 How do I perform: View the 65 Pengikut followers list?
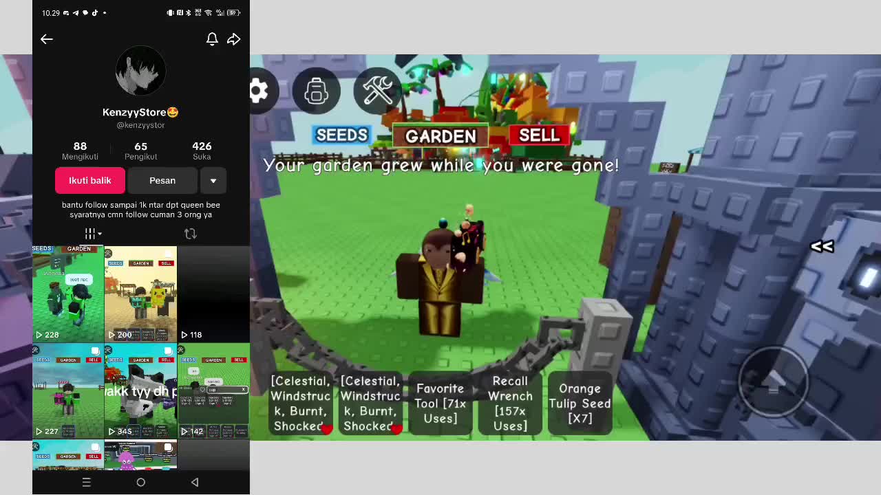(x=140, y=151)
